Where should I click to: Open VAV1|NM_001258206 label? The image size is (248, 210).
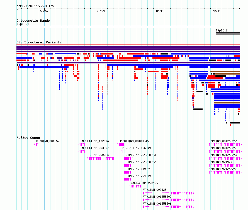click(x=157, y=204)
